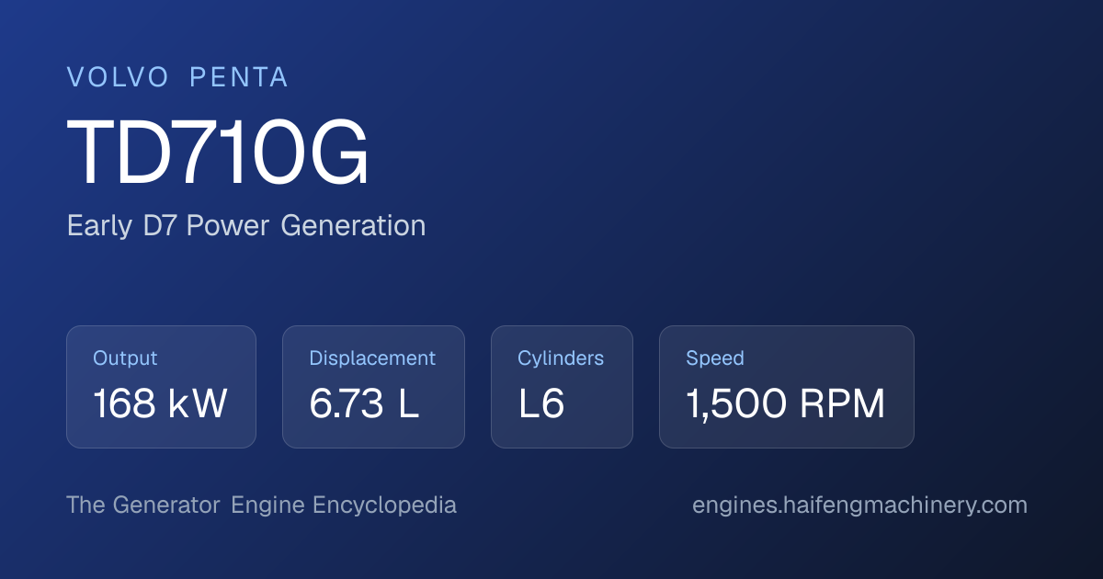Open the Output 168 kW card
The image size is (1103, 579).
(x=161, y=387)
